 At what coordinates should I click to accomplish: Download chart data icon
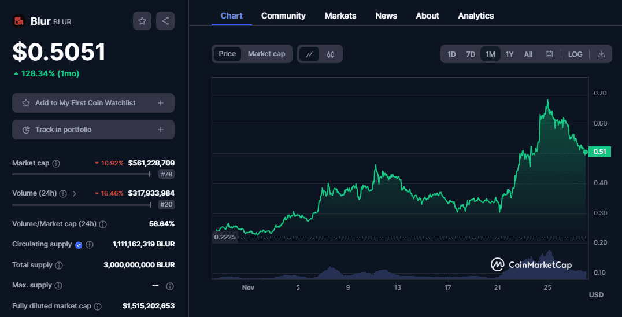[x=601, y=54]
